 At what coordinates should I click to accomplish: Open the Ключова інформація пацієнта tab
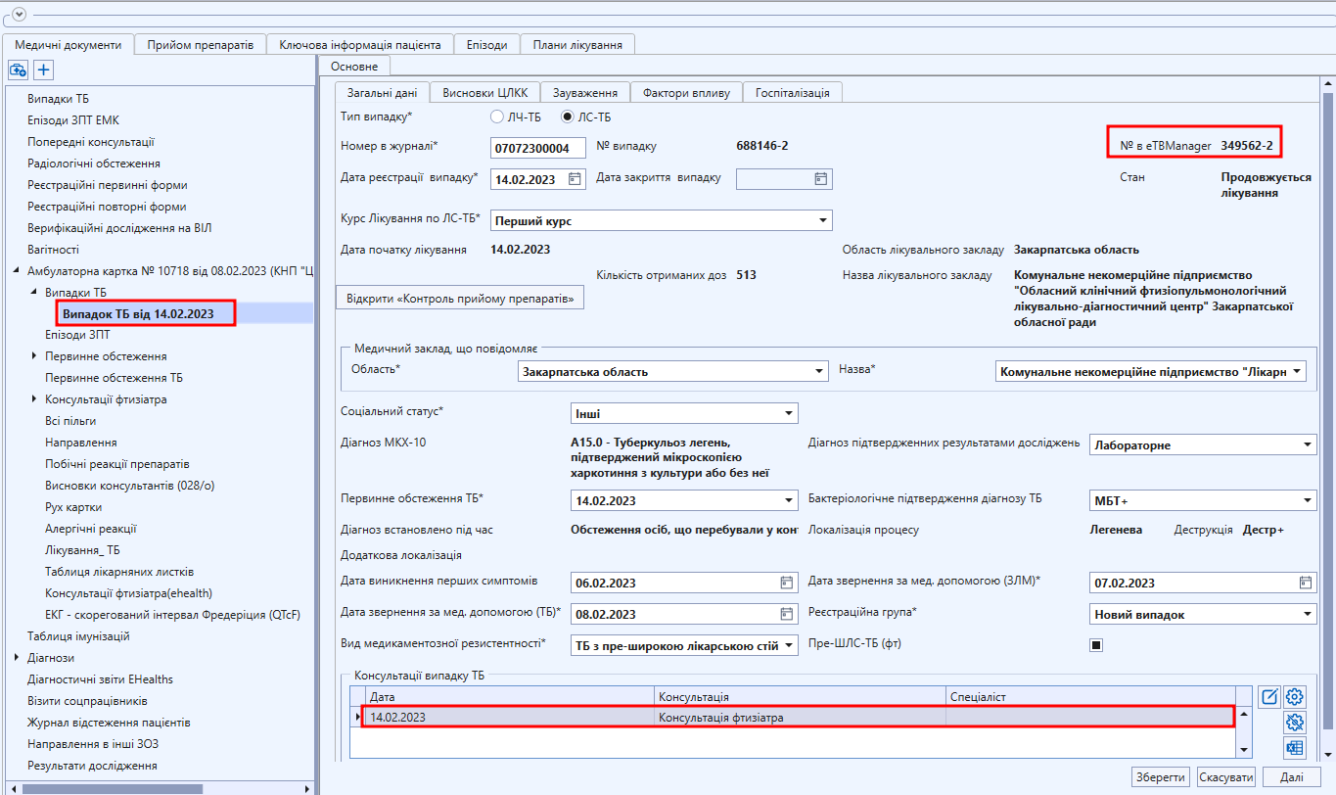(360, 45)
